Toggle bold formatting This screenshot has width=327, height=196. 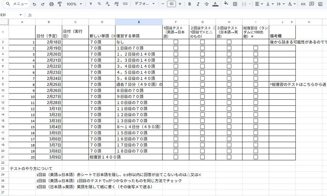[190, 4]
